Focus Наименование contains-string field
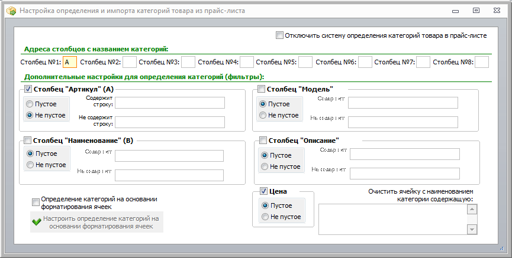 [169, 156]
